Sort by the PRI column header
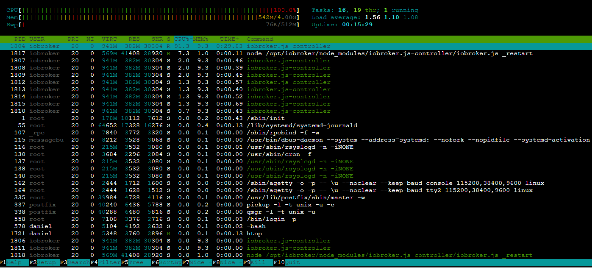This screenshot has height=270, width=598. pos(73,39)
